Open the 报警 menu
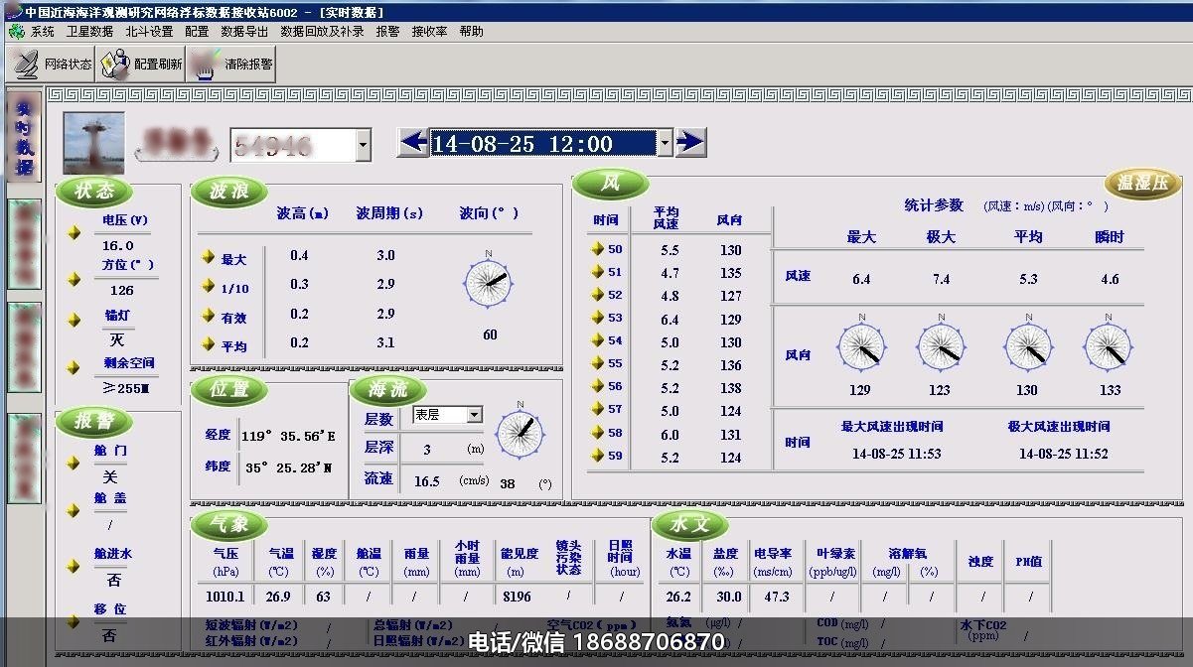This screenshot has height=667, width=1193. coord(387,32)
